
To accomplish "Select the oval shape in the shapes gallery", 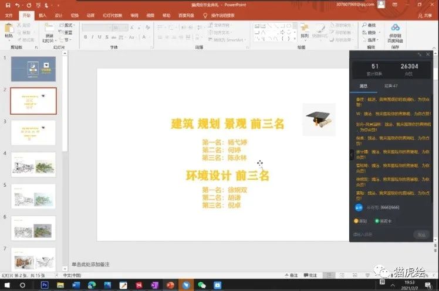I will point(289,26).
